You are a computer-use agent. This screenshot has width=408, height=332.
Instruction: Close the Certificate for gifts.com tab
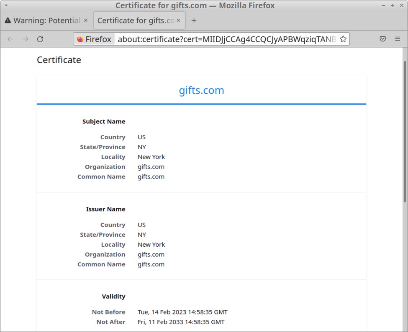click(179, 20)
